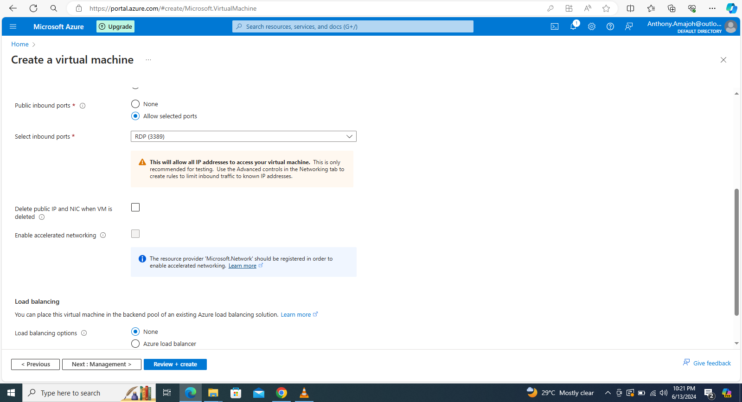This screenshot has height=402, width=742.
Task: Select None for Public inbound ports
Action: click(135, 104)
